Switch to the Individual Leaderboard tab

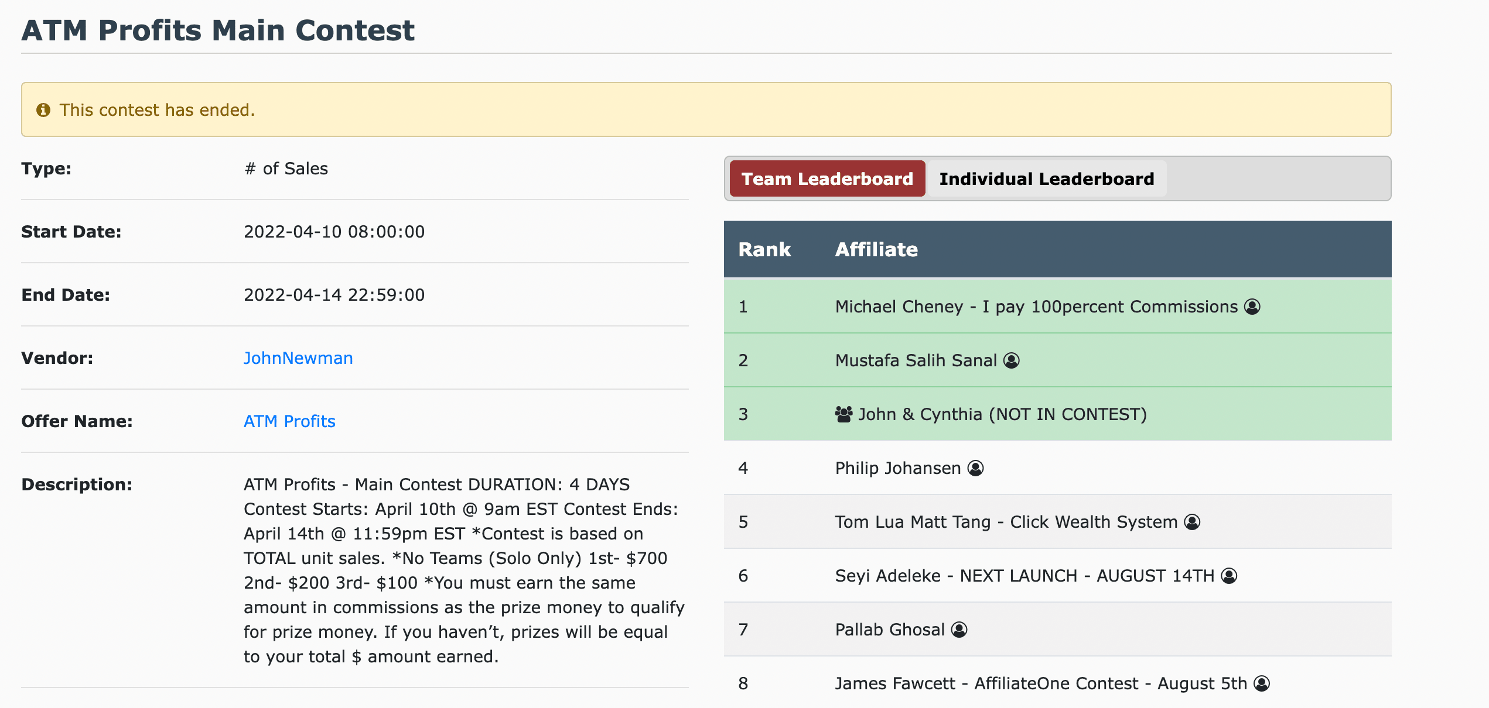tap(1047, 178)
